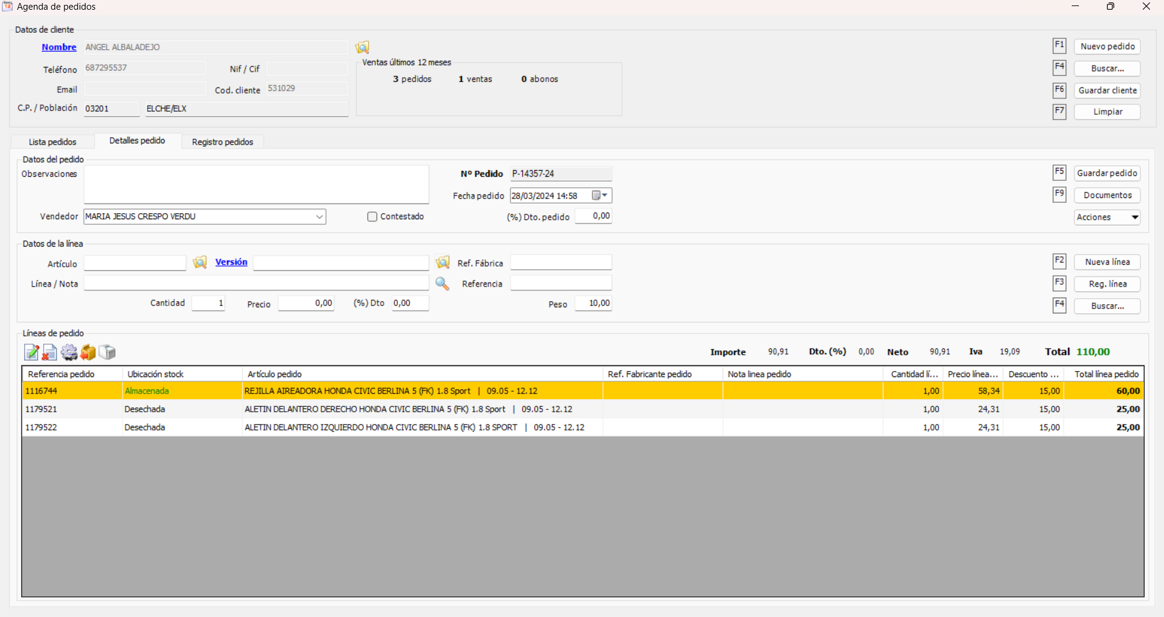This screenshot has width=1164, height=617.
Task: Open the Acciones dropdown menu
Action: 1134,217
